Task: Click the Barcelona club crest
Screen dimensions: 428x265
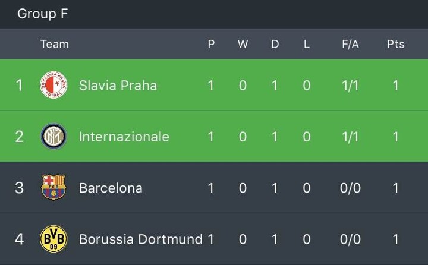Action: [53, 188]
